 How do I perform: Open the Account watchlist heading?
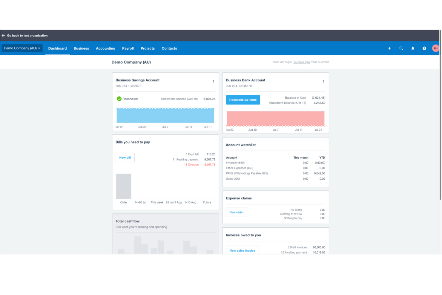click(x=241, y=145)
